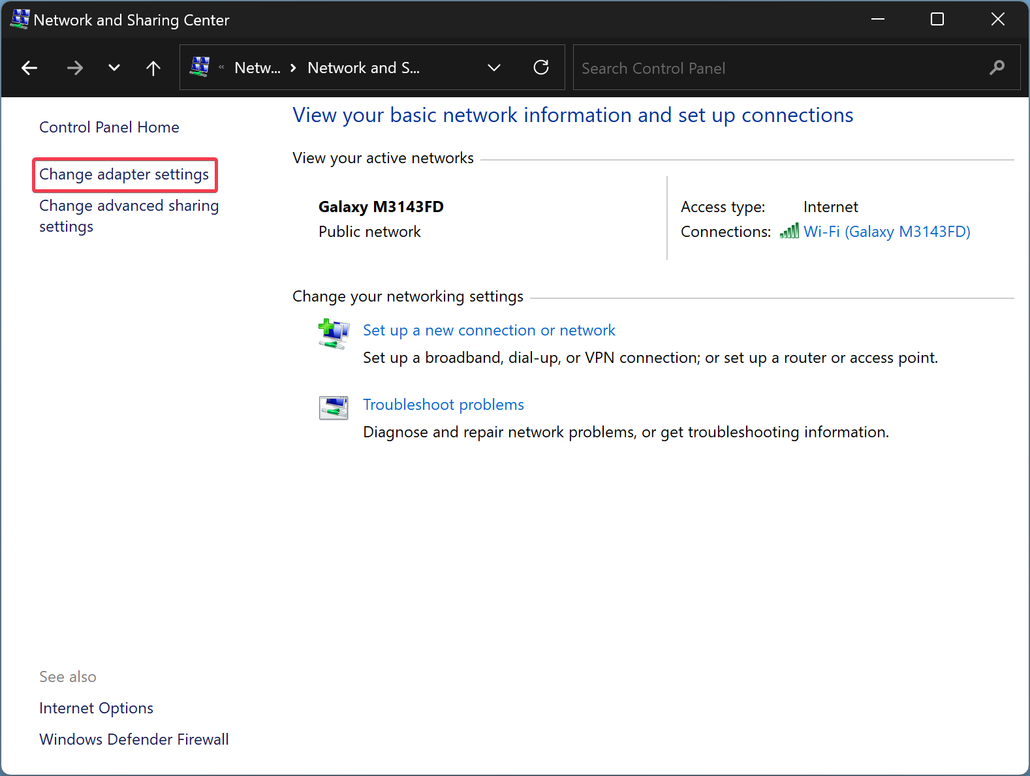Click the new connection setup icon

pos(334,334)
